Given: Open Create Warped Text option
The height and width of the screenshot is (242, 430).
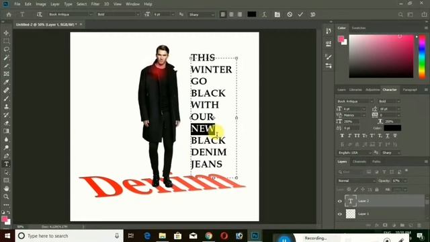Looking at the screenshot, I should [x=264, y=15].
